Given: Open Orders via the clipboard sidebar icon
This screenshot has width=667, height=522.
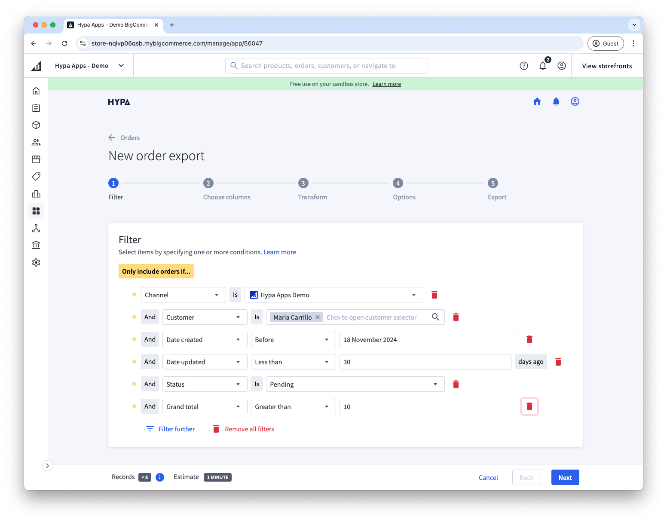Looking at the screenshot, I should (36, 108).
